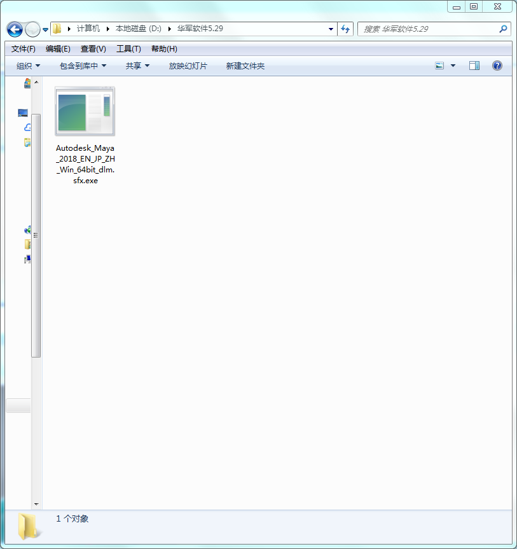Expand the arrow after 本地磁盘 (D:)
The height and width of the screenshot is (549, 517).
click(x=169, y=29)
